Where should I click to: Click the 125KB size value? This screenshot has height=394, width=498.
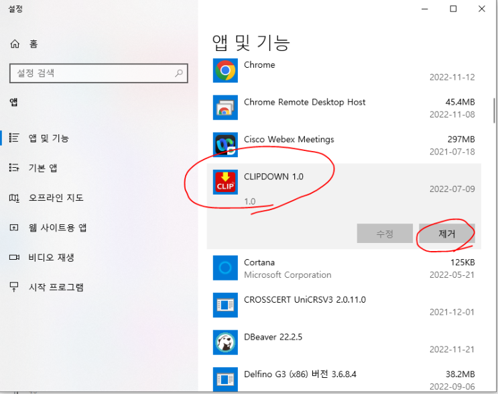click(x=462, y=262)
